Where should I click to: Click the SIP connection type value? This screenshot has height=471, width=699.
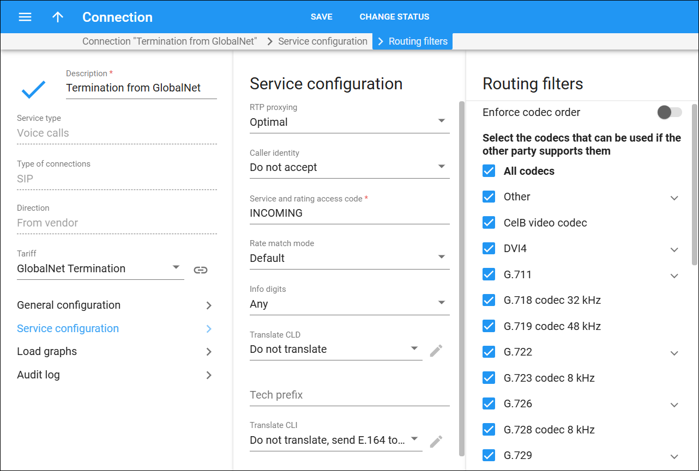point(25,179)
